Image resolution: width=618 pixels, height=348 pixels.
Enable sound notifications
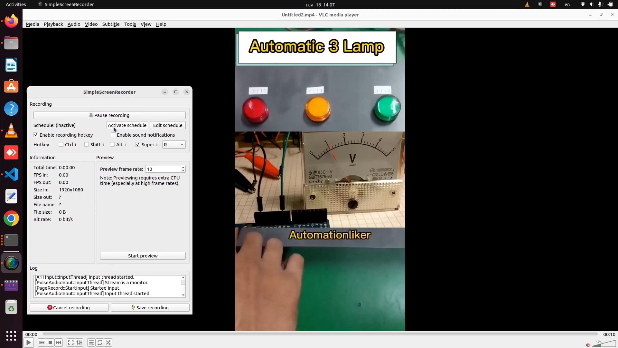[113, 135]
